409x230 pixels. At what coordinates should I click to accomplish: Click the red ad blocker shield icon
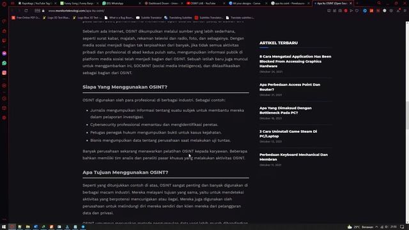click(346, 11)
